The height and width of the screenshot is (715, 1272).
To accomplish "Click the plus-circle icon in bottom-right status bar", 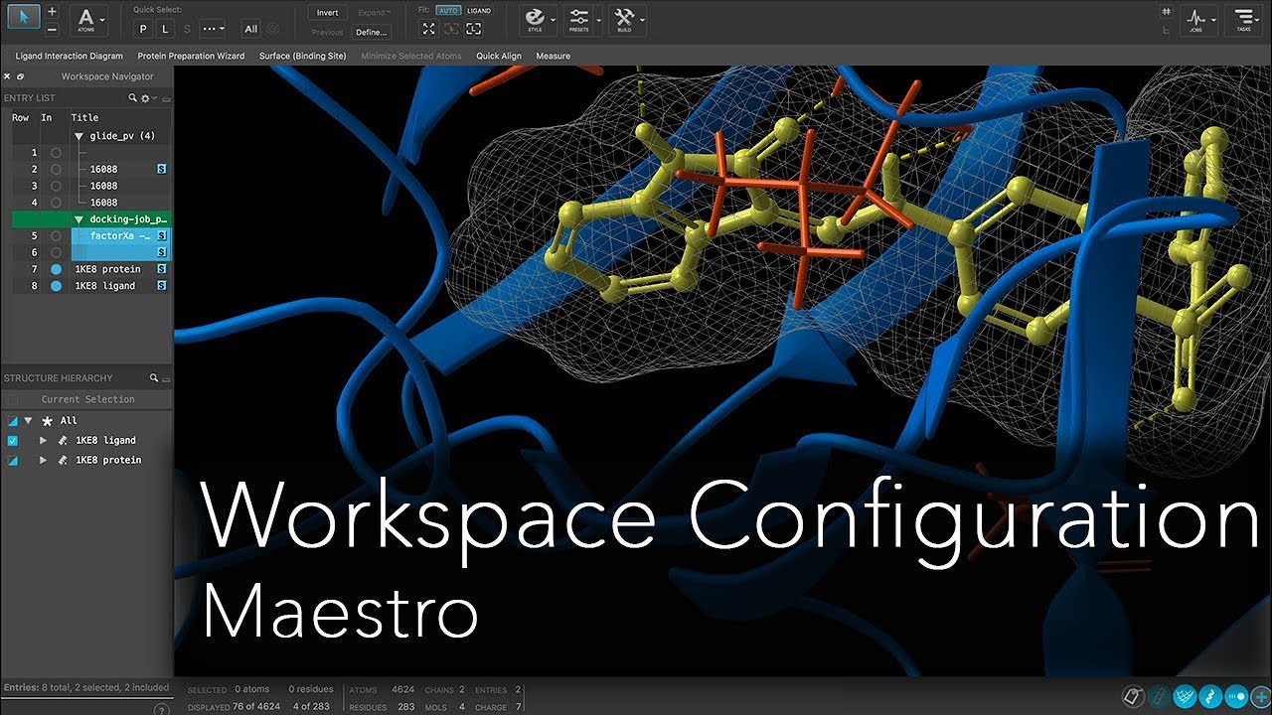I will point(1260,696).
